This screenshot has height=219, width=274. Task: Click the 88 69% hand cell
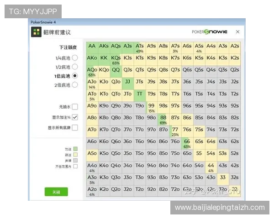pyautogui.click(x=163, y=119)
